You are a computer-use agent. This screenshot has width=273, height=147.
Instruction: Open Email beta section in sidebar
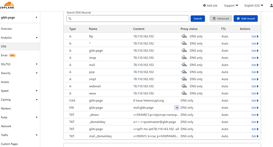coord(8,55)
